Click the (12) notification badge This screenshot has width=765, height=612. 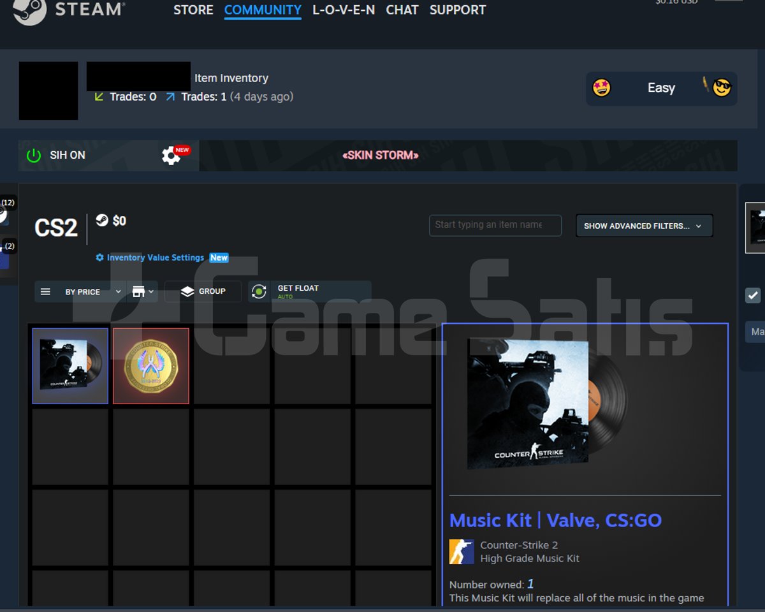click(8, 203)
